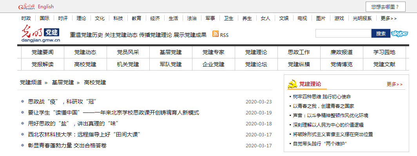Open the 文化 channel
Image resolution: width=417 pixels, height=156 pixels.
100,18
